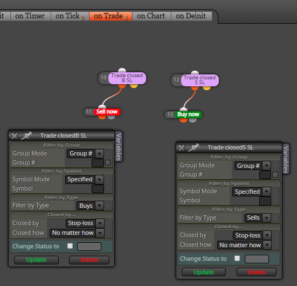Click block number 13 label

point(170,114)
